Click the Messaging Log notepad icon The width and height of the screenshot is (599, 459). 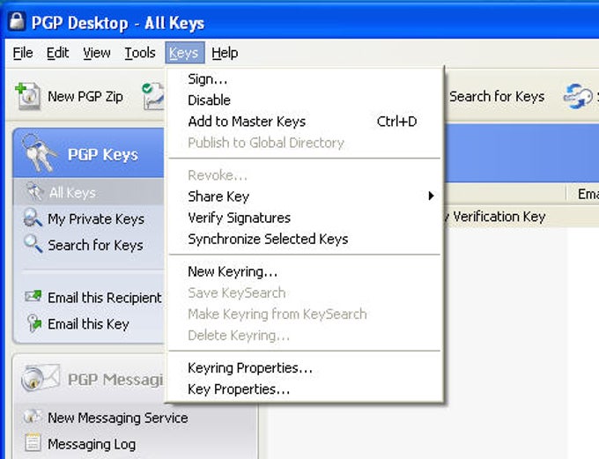33,442
